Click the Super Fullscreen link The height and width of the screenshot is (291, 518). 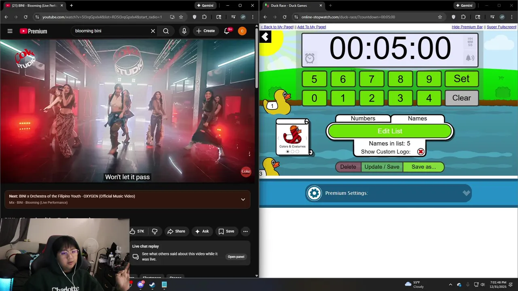click(x=501, y=27)
